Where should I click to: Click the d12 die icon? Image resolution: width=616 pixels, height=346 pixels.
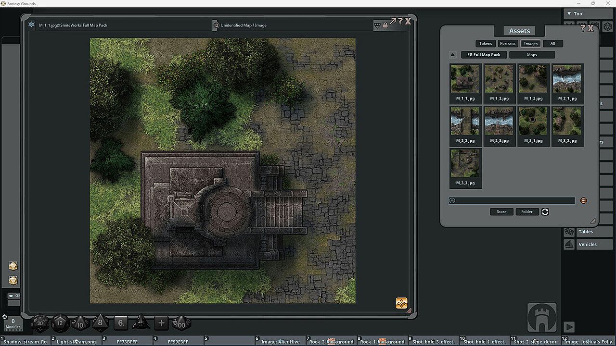(60, 323)
